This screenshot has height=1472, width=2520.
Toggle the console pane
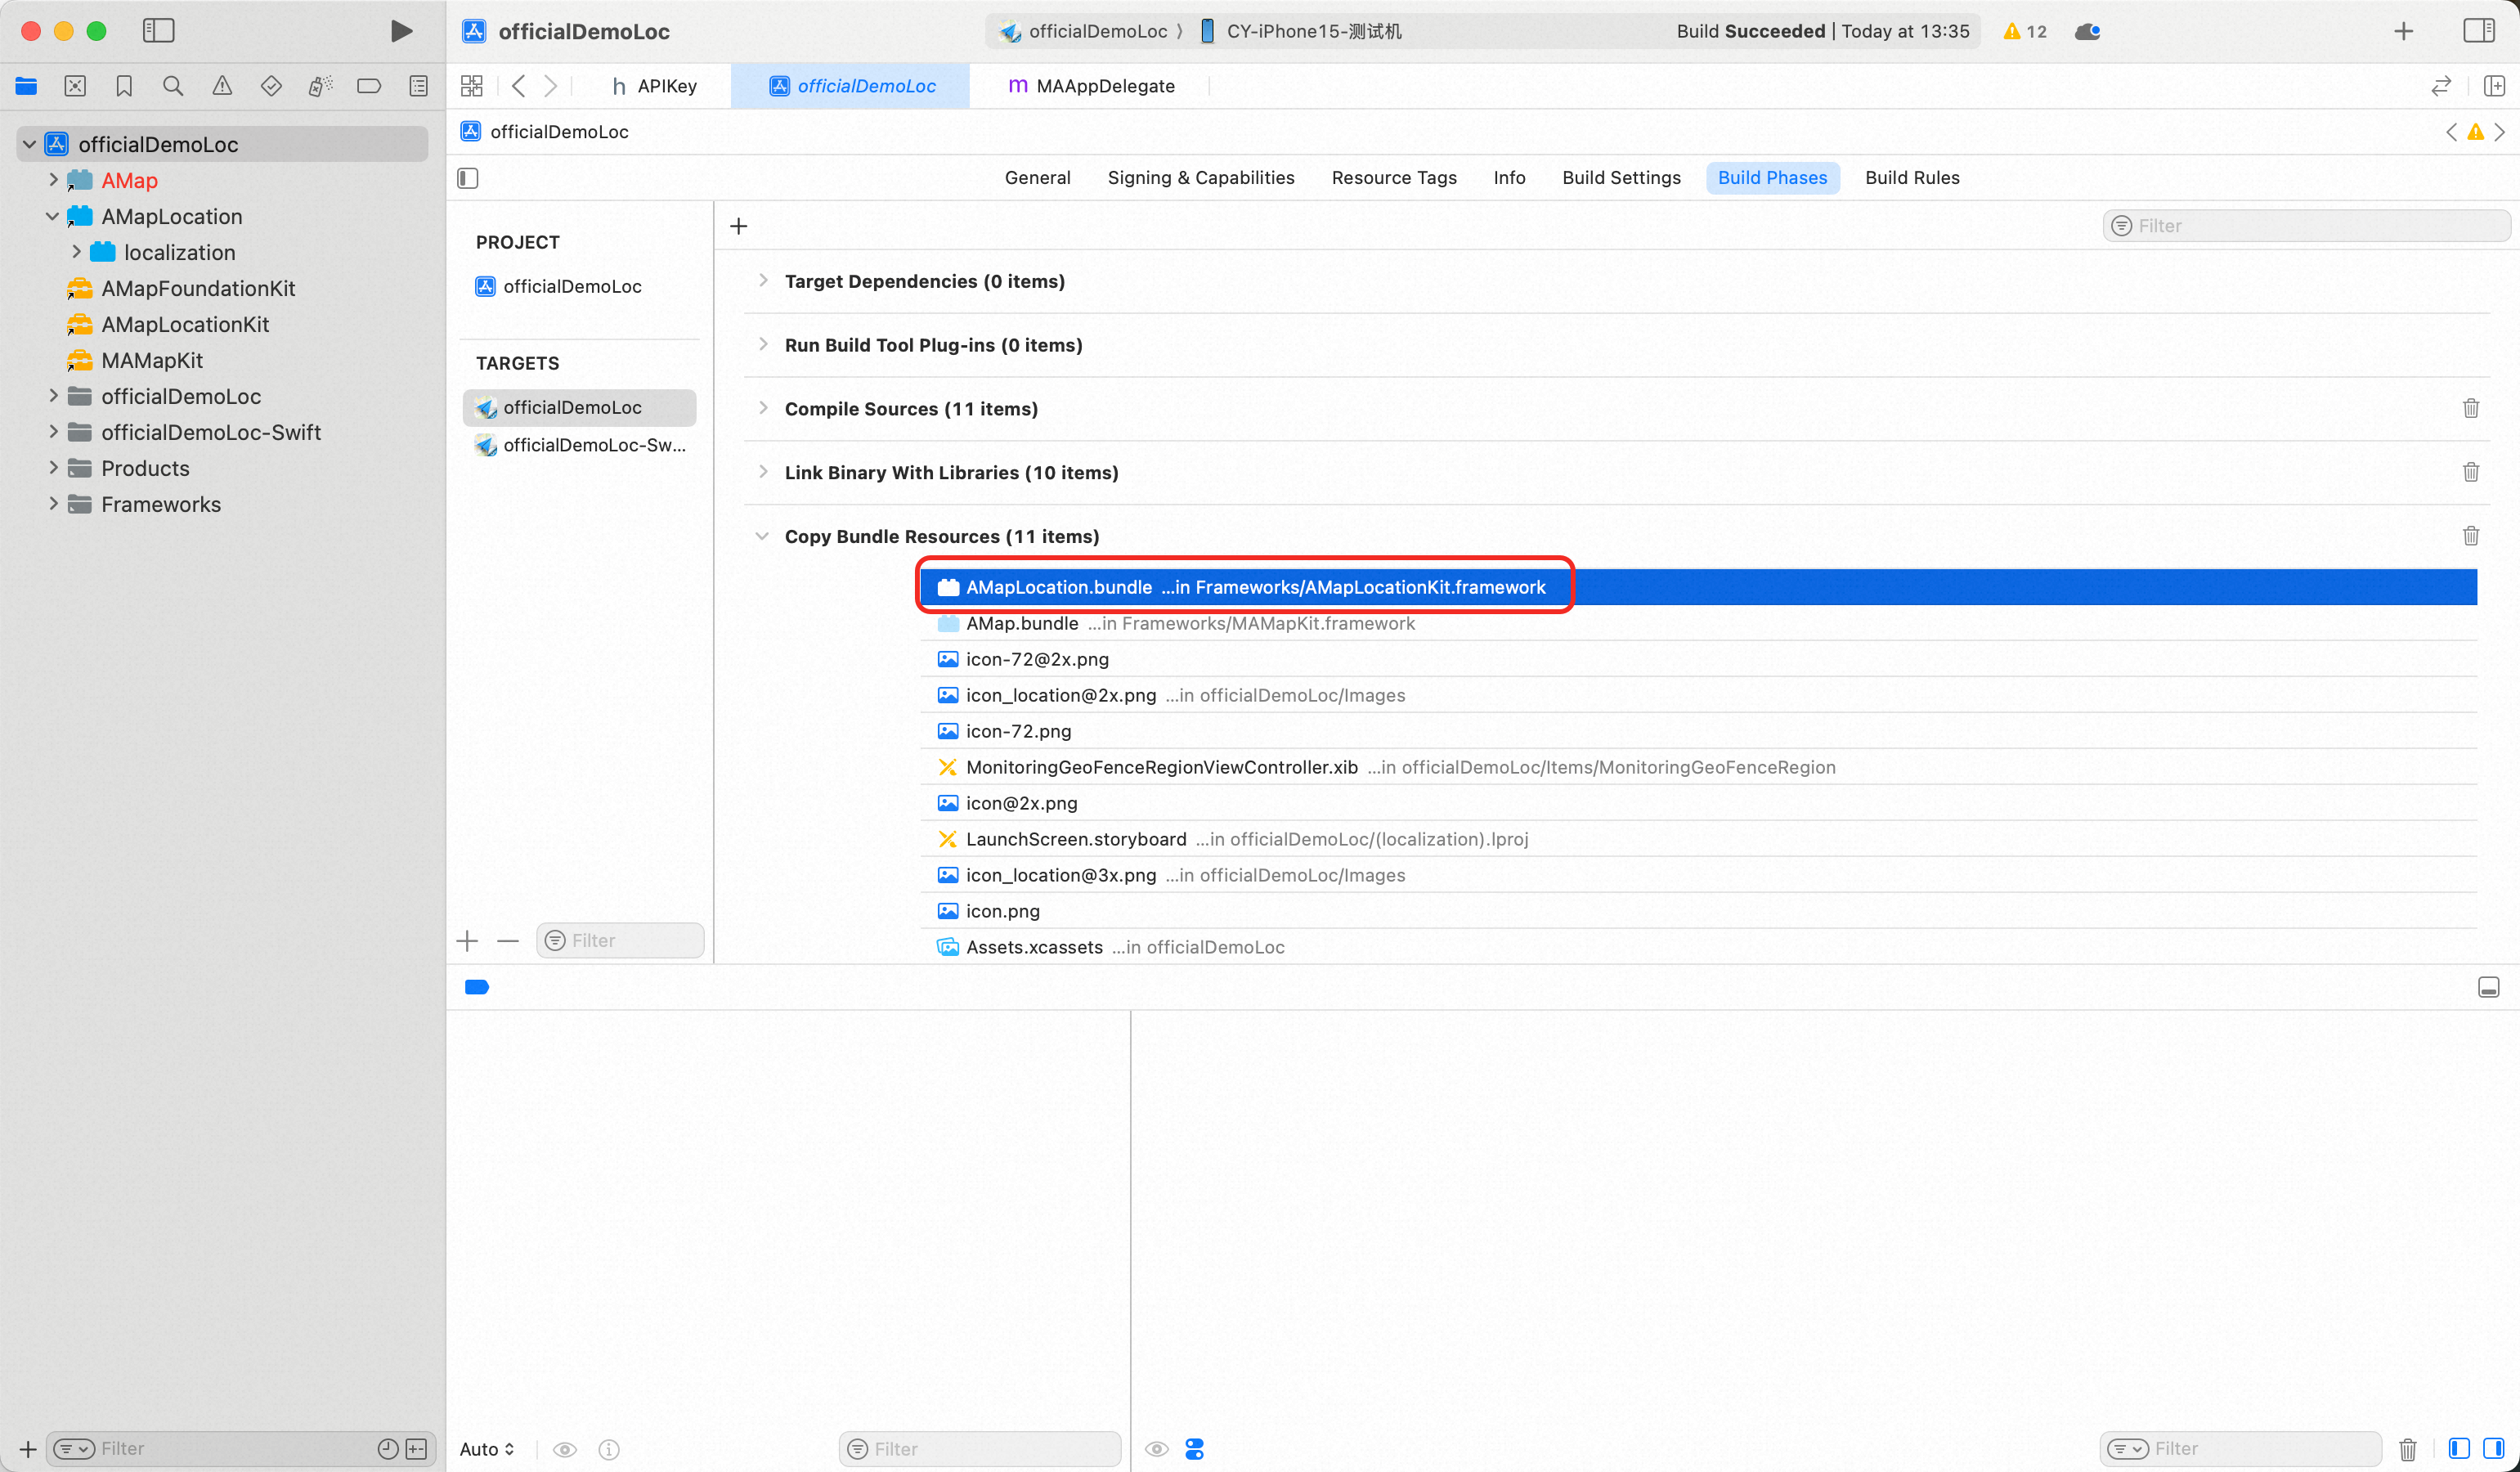click(2493, 1448)
